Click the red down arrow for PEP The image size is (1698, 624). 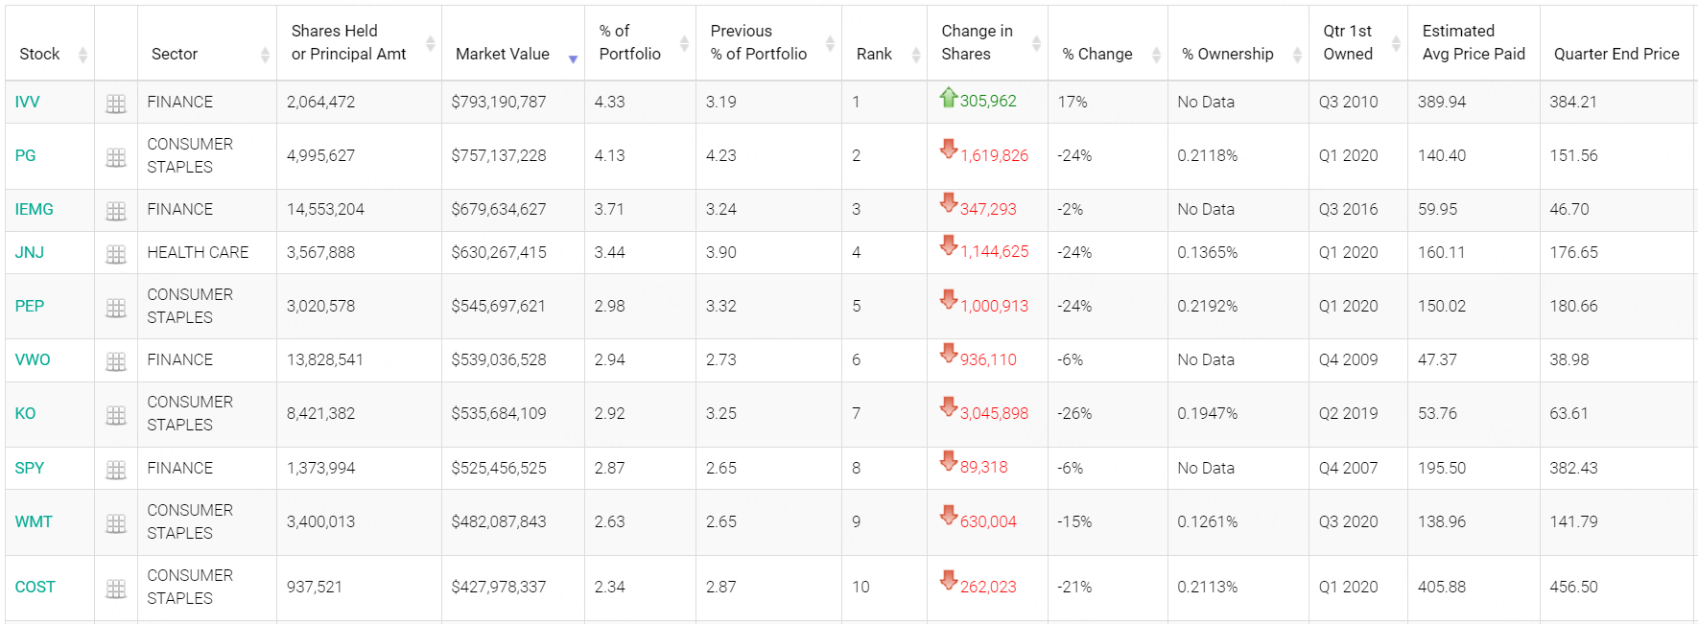949,300
